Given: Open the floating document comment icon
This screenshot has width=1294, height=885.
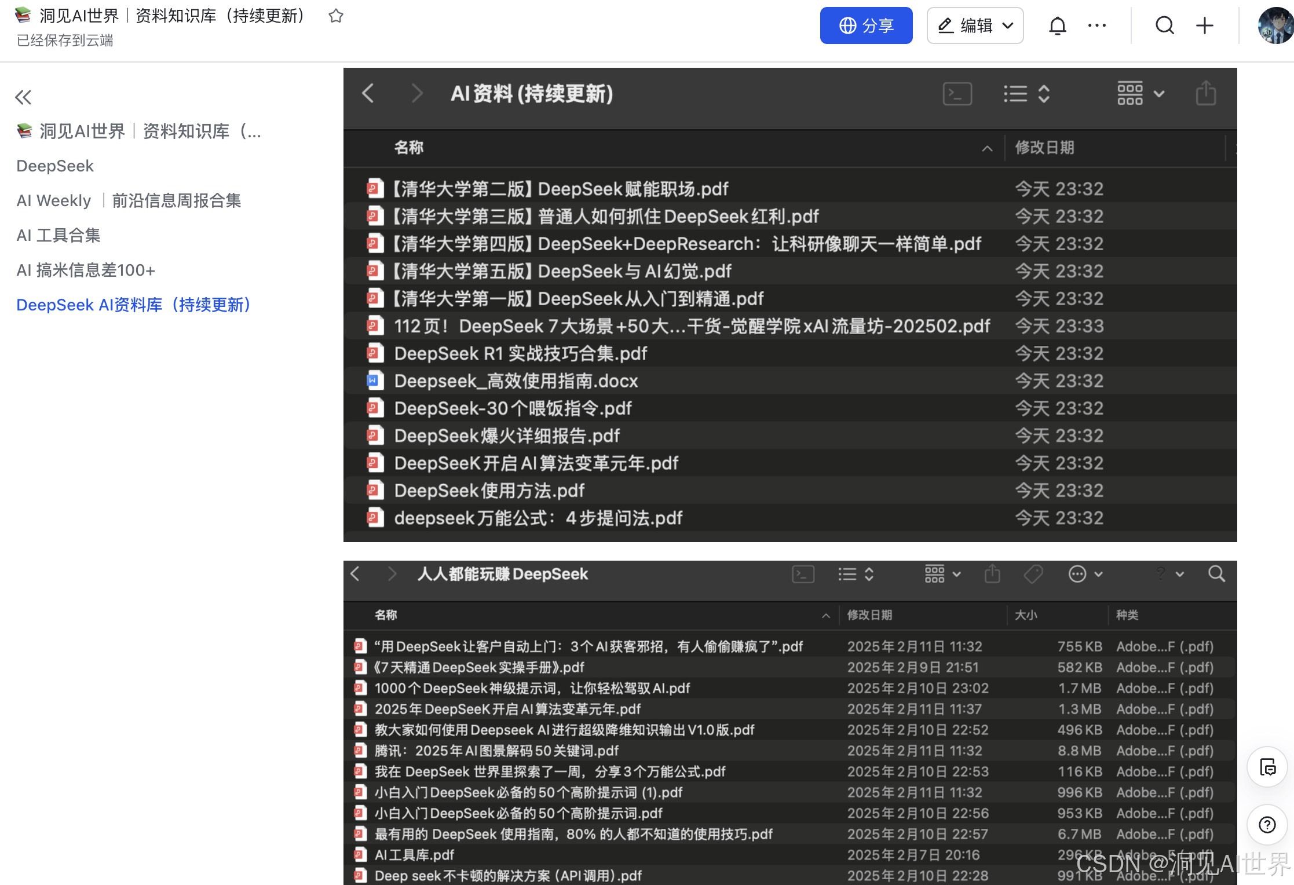Looking at the screenshot, I should click(x=1267, y=767).
